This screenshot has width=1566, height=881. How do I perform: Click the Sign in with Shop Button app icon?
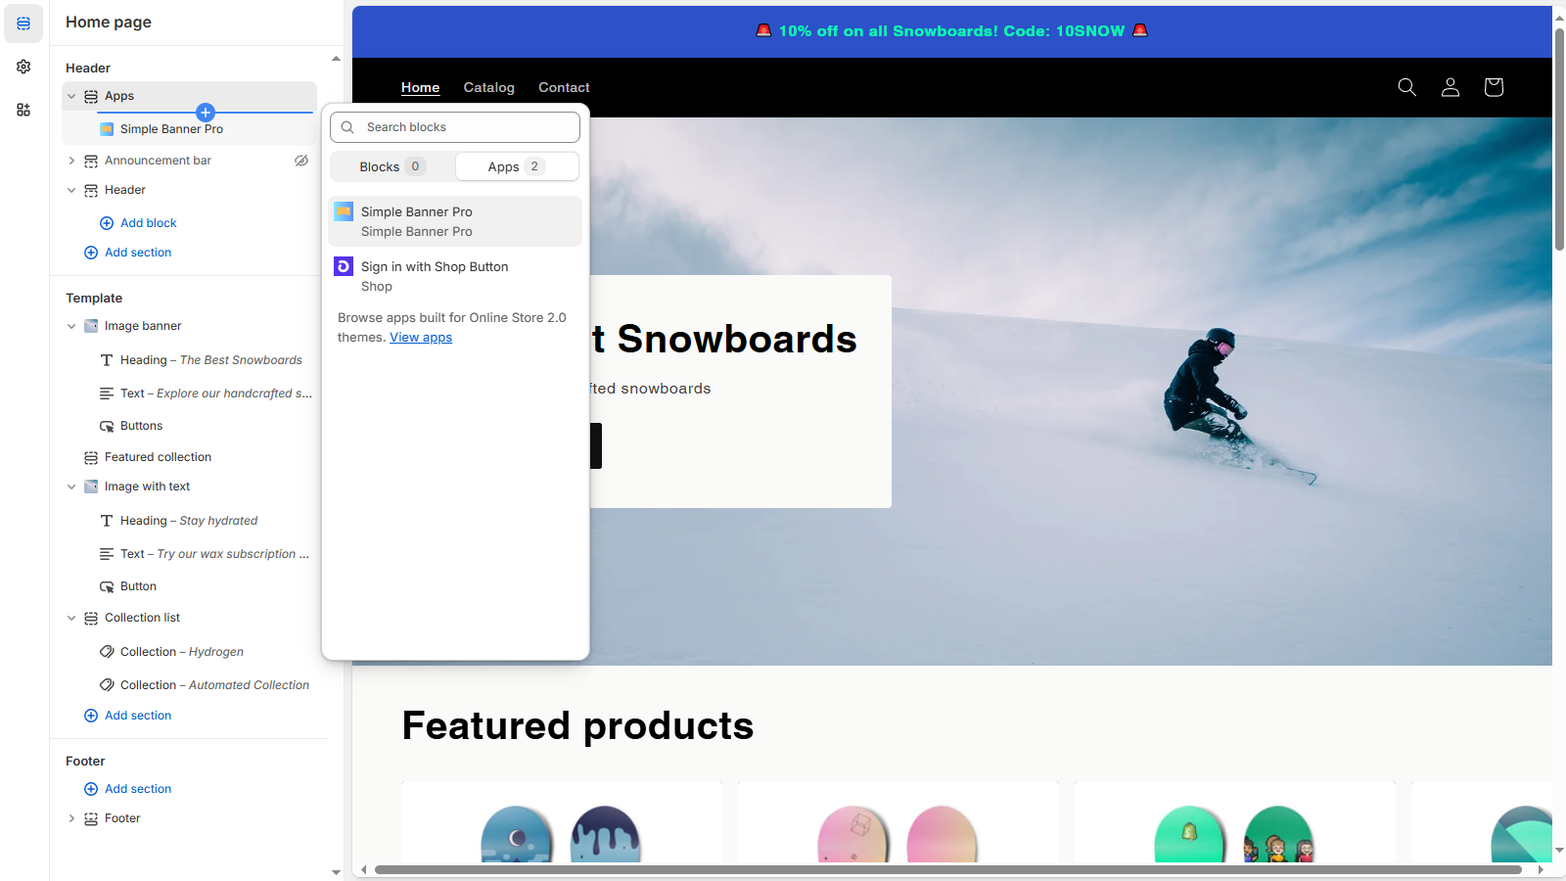pyautogui.click(x=344, y=266)
